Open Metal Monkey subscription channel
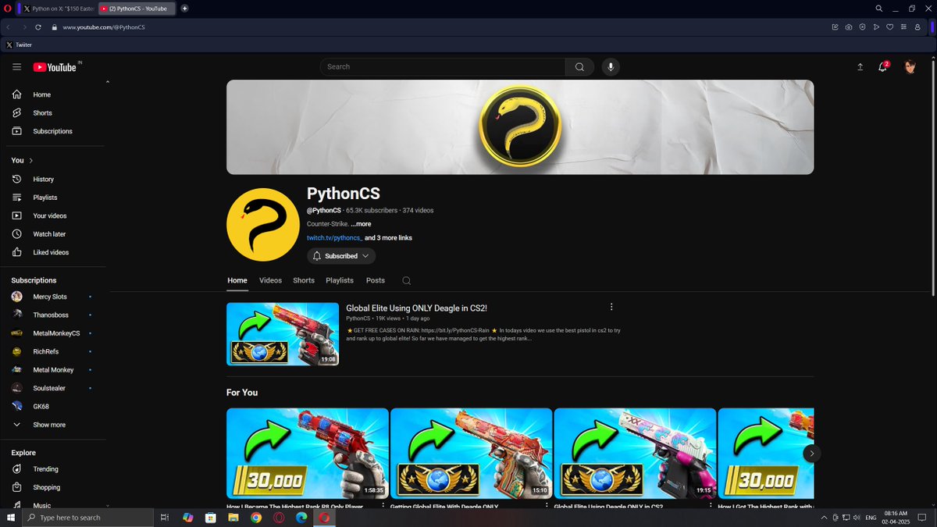 tap(53, 370)
